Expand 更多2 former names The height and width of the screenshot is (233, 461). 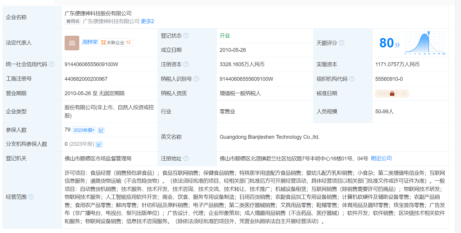coord(147,21)
